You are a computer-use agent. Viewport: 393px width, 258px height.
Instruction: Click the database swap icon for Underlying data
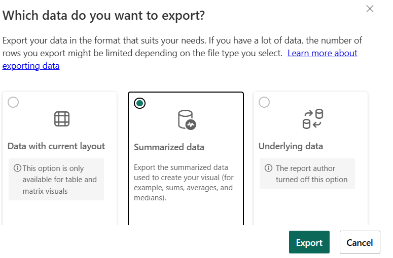312,119
